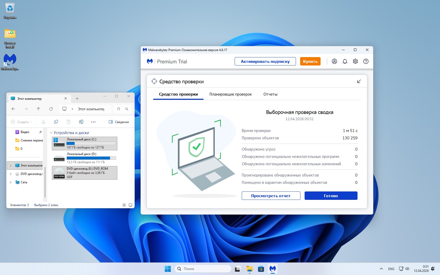
Task: Open the Отчеты tab
Action: [270, 94]
